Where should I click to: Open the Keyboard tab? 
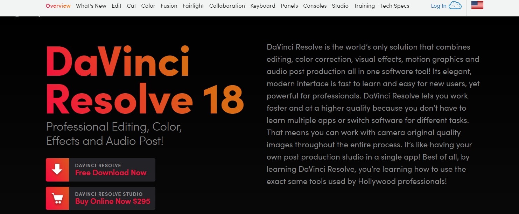pos(263,6)
